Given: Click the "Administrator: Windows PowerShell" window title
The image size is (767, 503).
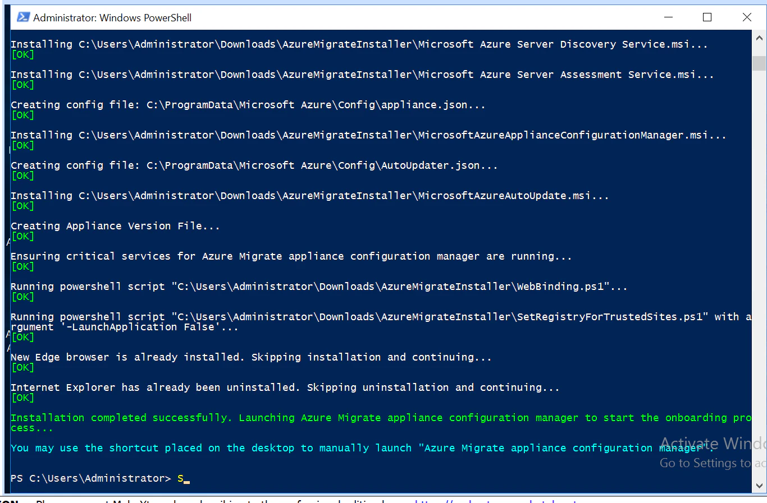Looking at the screenshot, I should tap(112, 18).
